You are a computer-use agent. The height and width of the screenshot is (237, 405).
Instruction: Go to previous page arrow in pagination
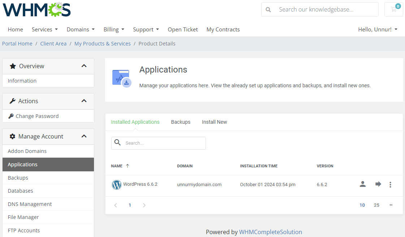(116, 205)
